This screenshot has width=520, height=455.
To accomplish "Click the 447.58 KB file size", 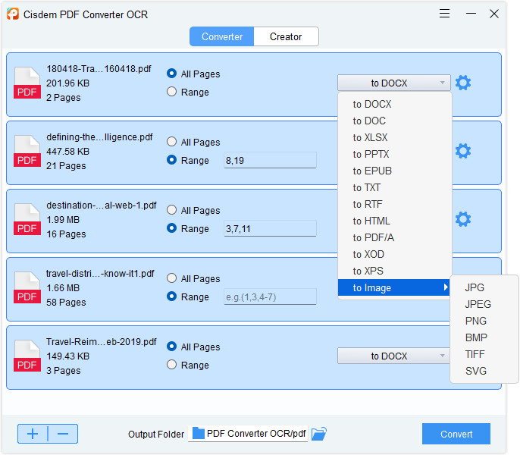I will coord(68,152).
